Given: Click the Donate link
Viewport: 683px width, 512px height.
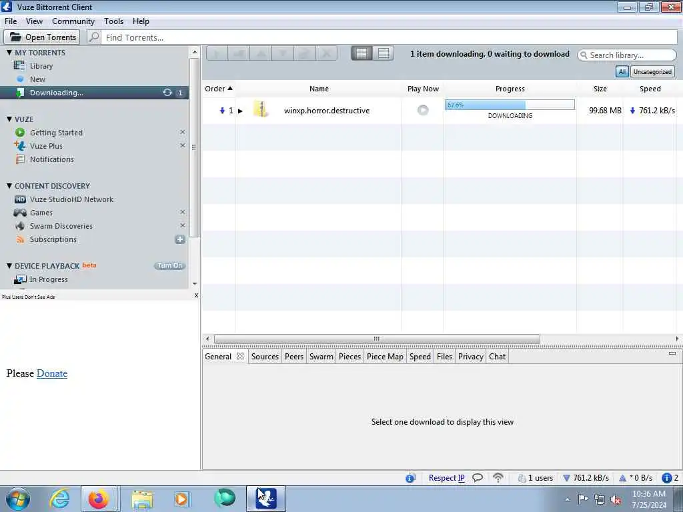Looking at the screenshot, I should [x=52, y=373].
